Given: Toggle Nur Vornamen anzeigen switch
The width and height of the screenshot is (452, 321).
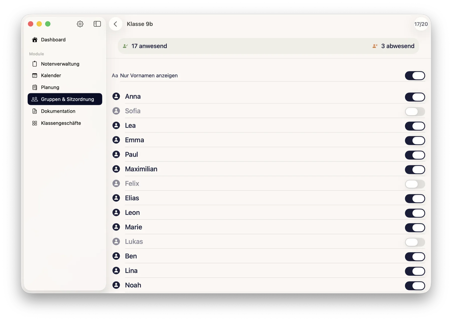Looking at the screenshot, I should pyautogui.click(x=415, y=75).
